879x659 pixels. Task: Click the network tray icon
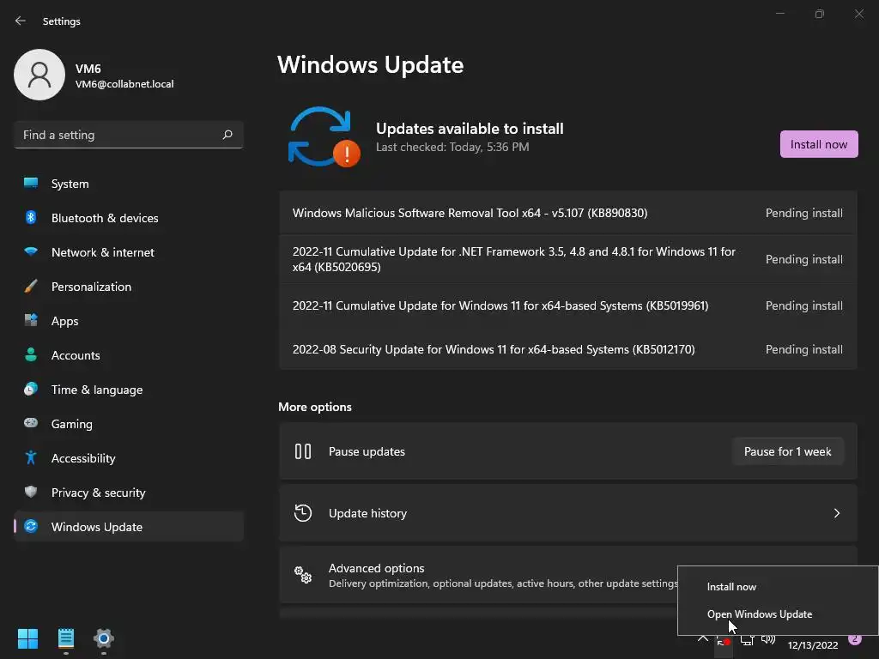[x=747, y=640]
